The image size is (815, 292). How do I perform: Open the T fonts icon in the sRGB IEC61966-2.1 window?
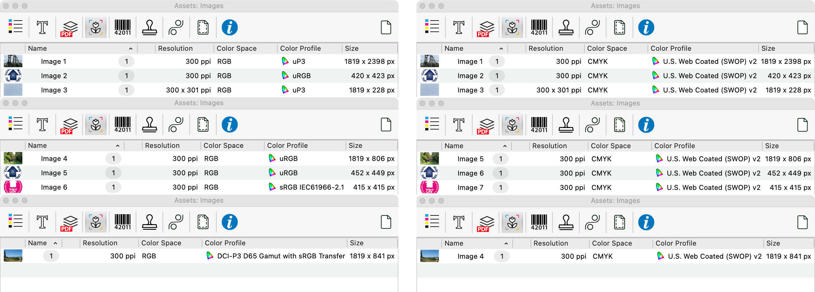tap(42, 125)
